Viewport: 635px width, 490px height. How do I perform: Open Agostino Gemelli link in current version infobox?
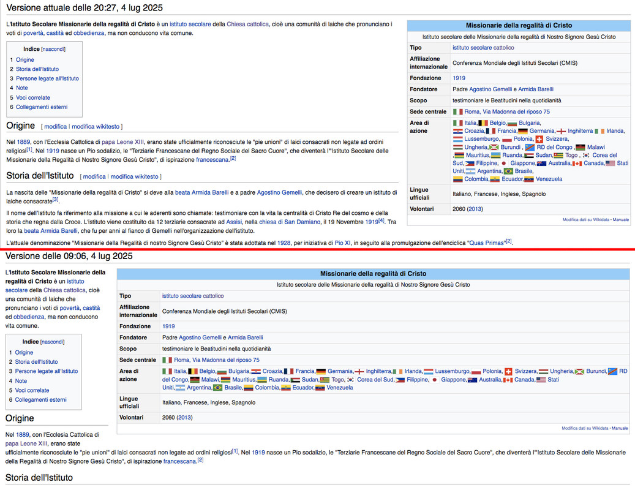pyautogui.click(x=490, y=89)
